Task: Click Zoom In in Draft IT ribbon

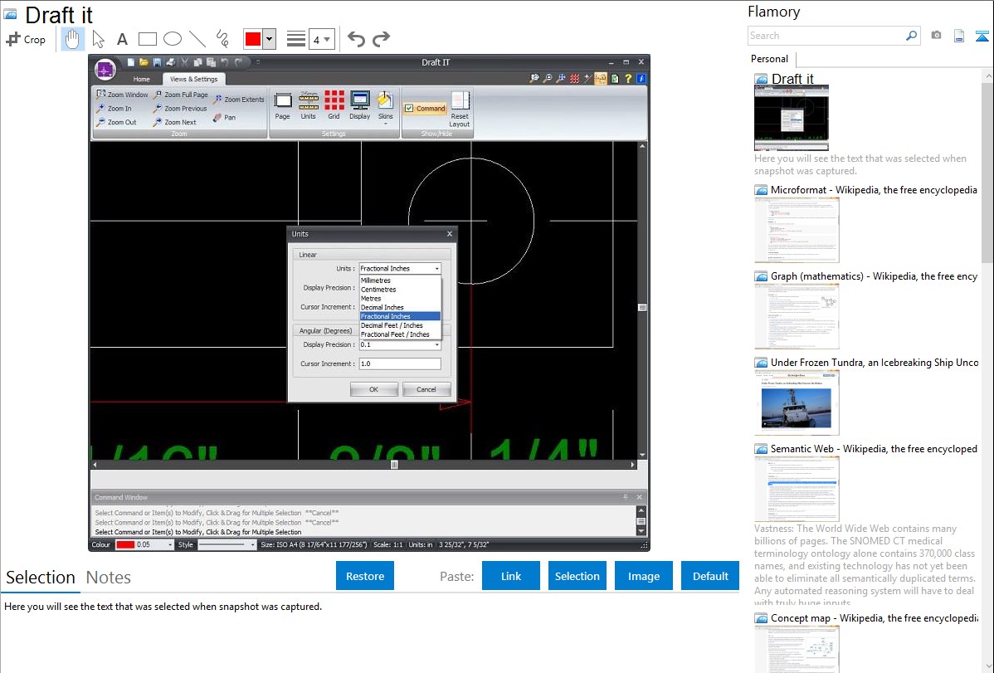Action: click(115, 109)
